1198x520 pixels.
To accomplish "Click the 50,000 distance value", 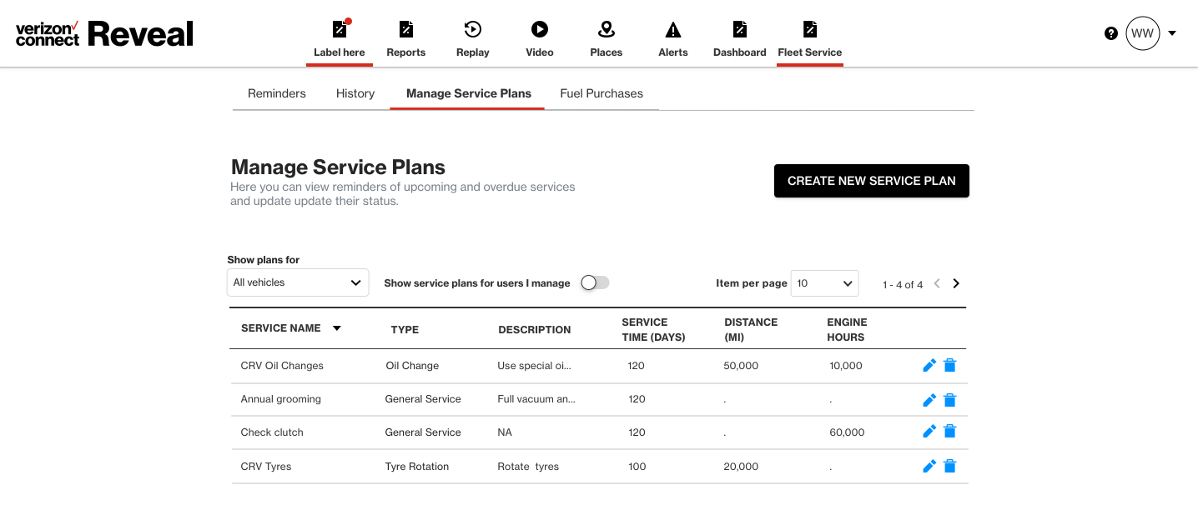I will click(x=741, y=366).
